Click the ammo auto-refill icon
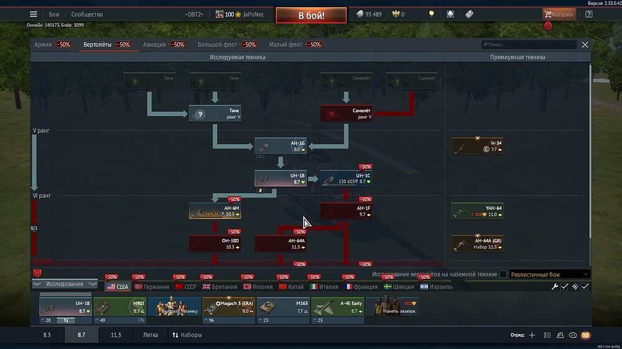The image size is (622, 349). pos(575,286)
